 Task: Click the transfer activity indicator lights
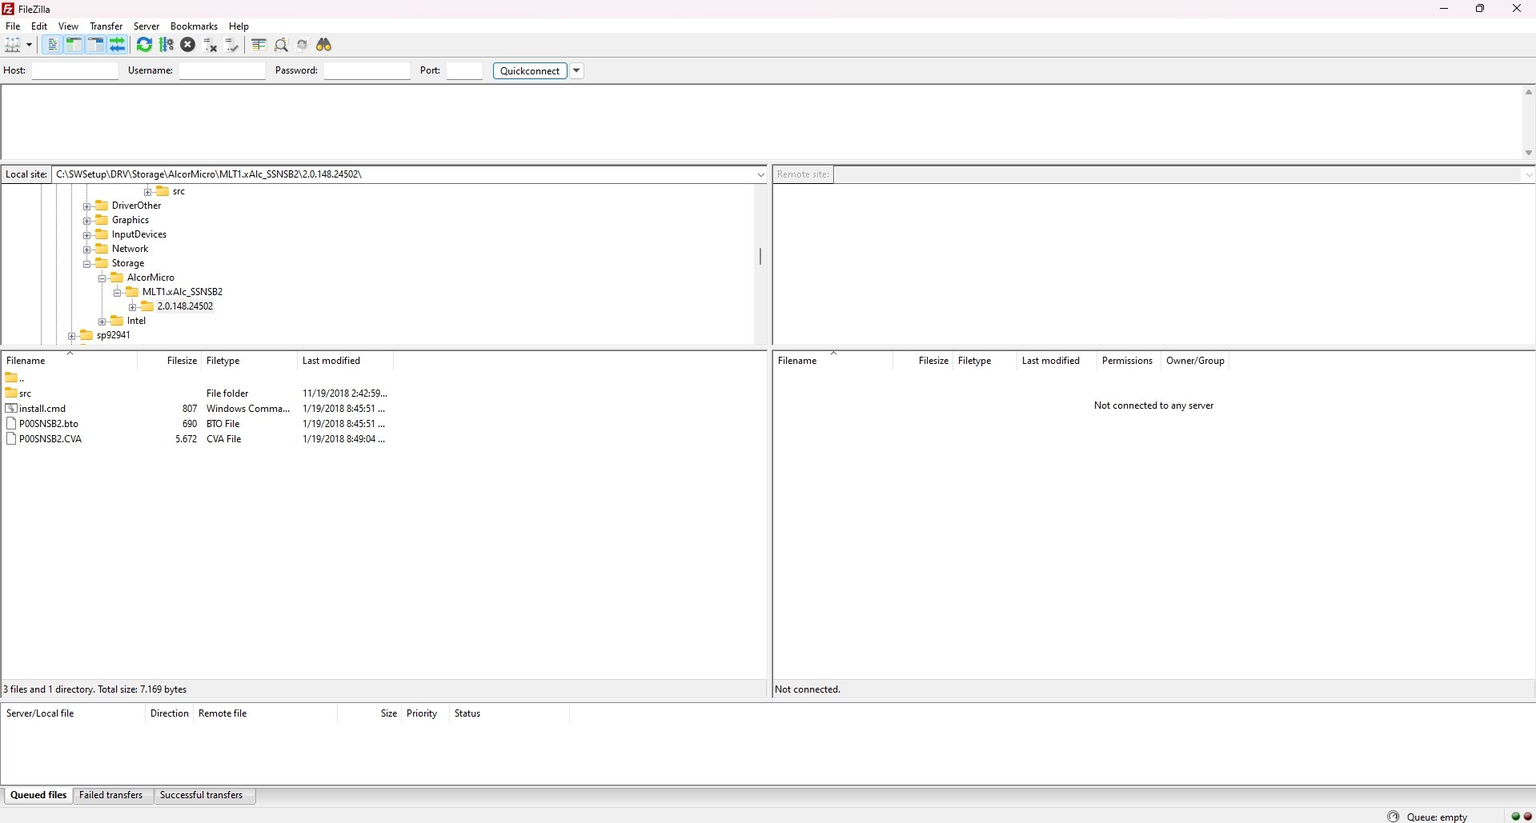point(1522,817)
